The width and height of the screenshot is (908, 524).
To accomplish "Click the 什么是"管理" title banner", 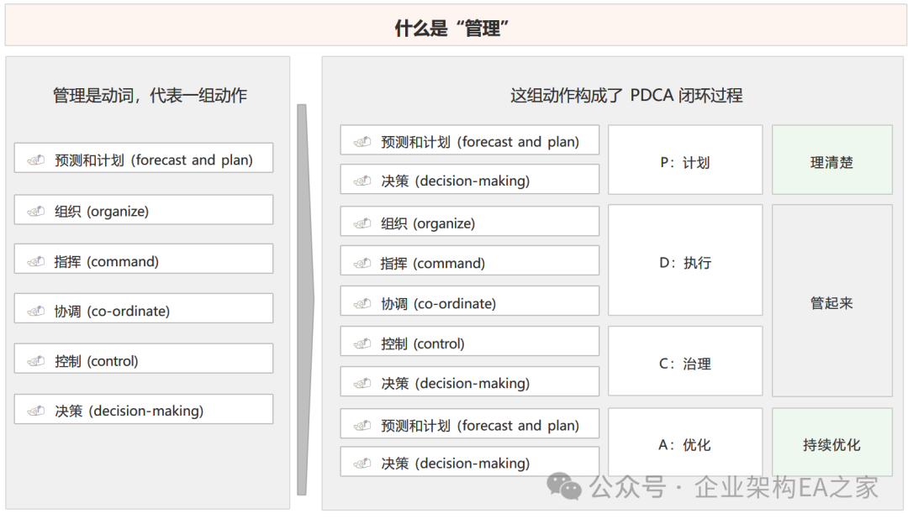I will tap(454, 28).
